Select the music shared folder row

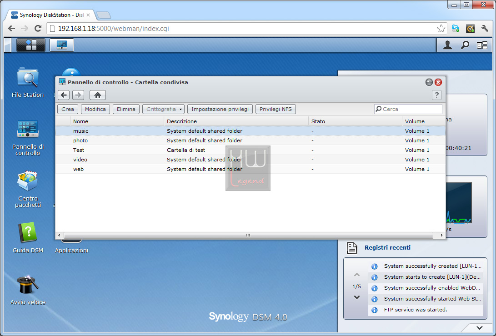(x=250, y=131)
